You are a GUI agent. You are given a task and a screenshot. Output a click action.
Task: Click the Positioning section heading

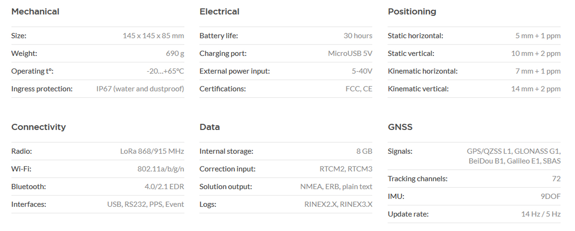[x=412, y=12]
